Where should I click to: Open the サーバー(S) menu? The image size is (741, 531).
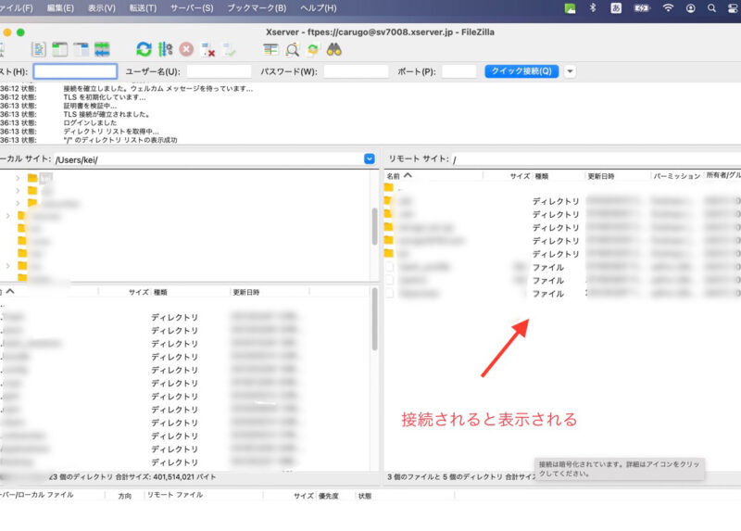pos(191,8)
